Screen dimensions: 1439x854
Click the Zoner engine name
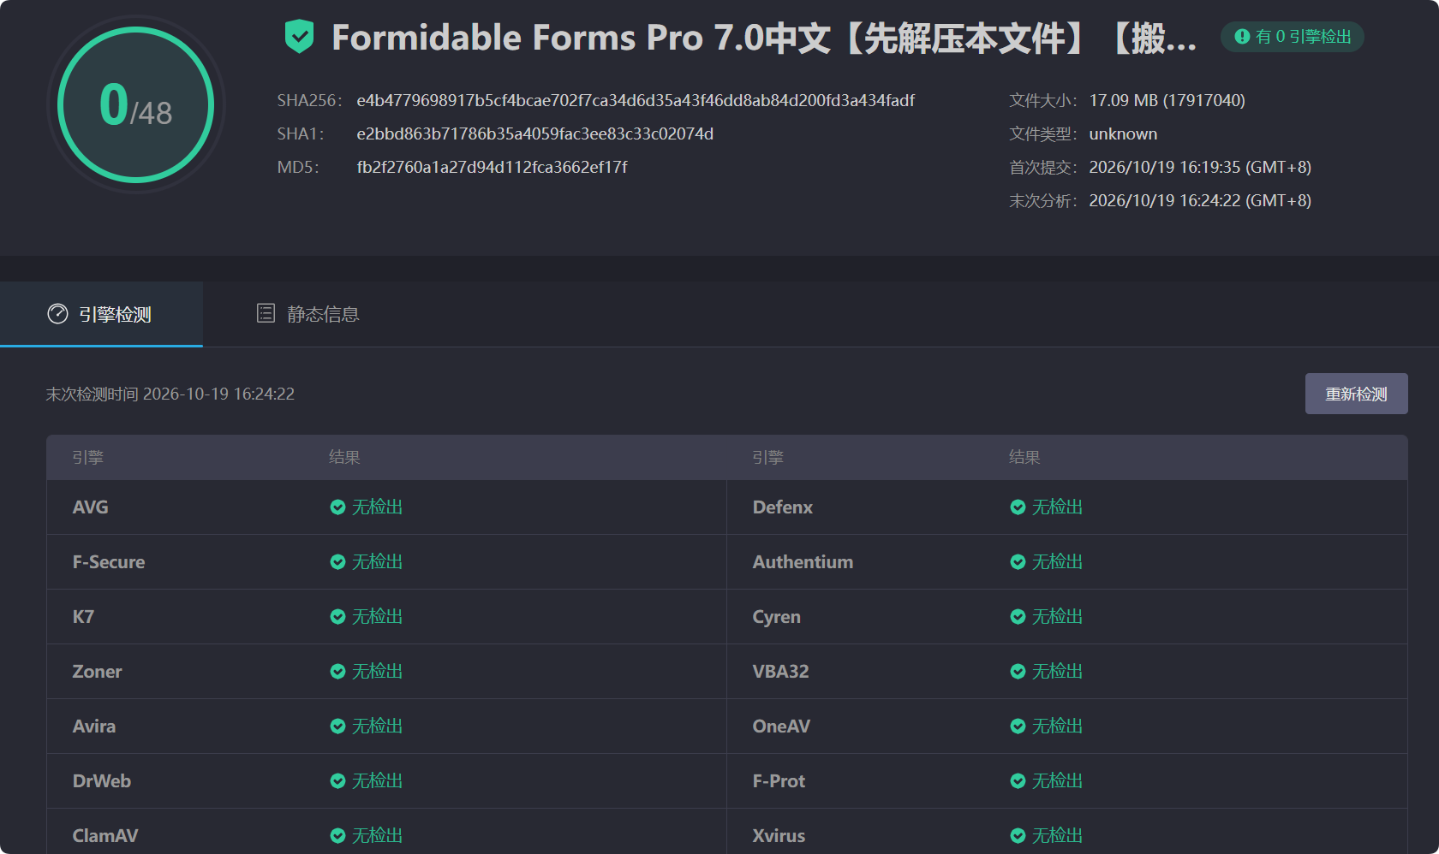pos(97,671)
